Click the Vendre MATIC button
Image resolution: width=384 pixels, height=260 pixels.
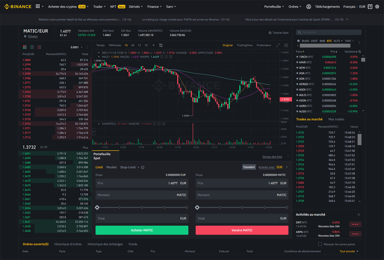(242, 230)
